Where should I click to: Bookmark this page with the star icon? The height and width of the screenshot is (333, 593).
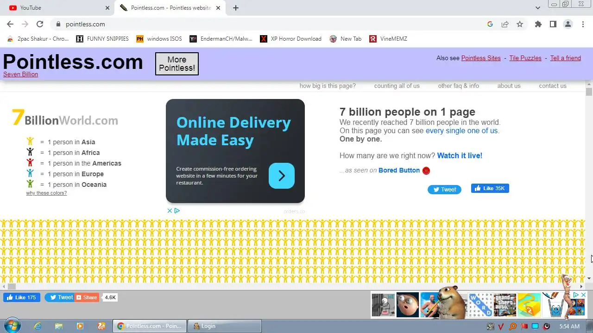pyautogui.click(x=520, y=24)
